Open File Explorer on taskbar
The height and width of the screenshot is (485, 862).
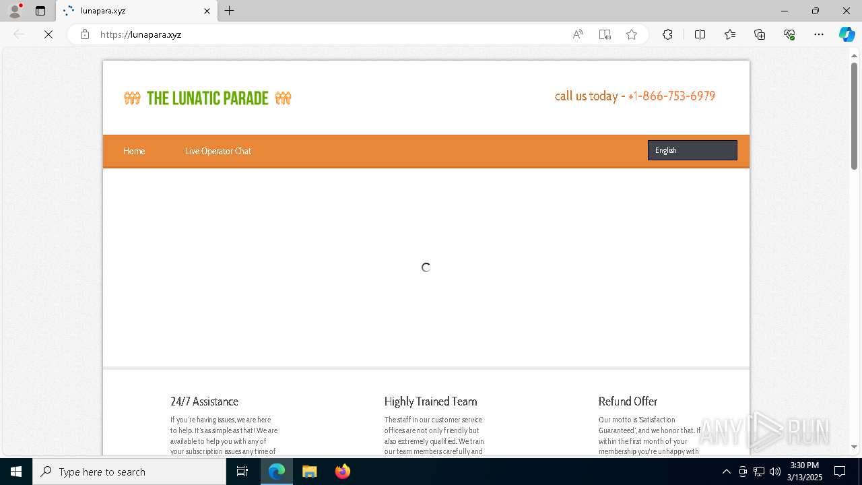coord(310,472)
